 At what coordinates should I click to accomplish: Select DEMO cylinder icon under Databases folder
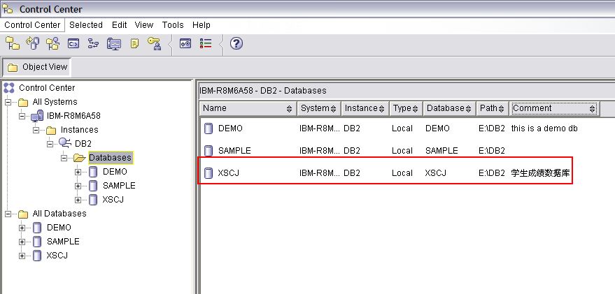click(x=93, y=172)
